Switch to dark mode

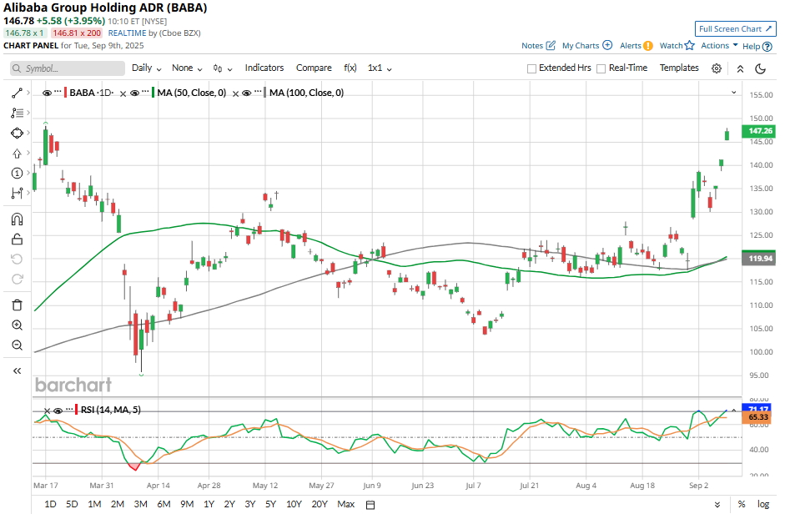pyautogui.click(x=761, y=68)
